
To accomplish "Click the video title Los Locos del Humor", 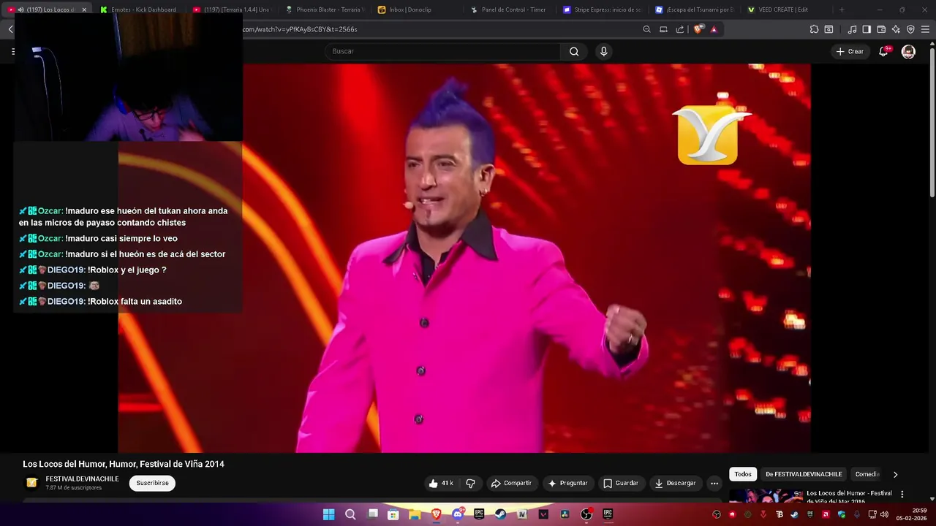I will click(x=124, y=464).
